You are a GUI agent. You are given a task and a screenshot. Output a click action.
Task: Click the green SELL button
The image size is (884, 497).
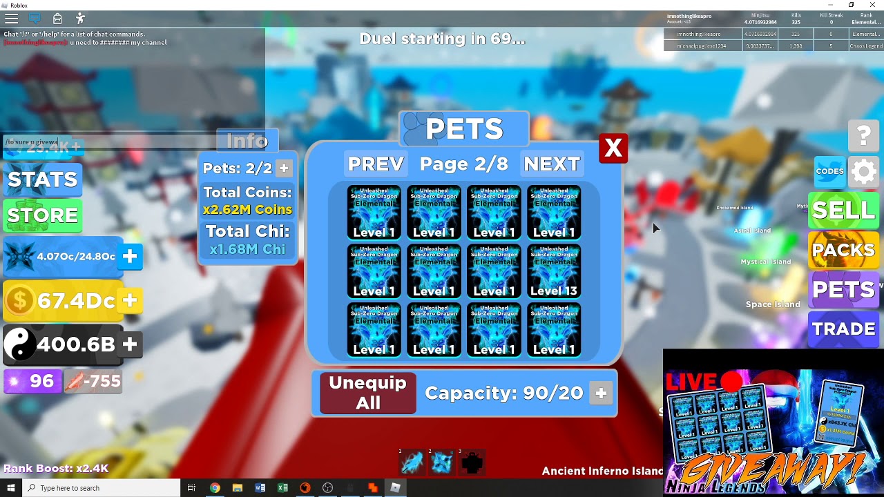[844, 210]
